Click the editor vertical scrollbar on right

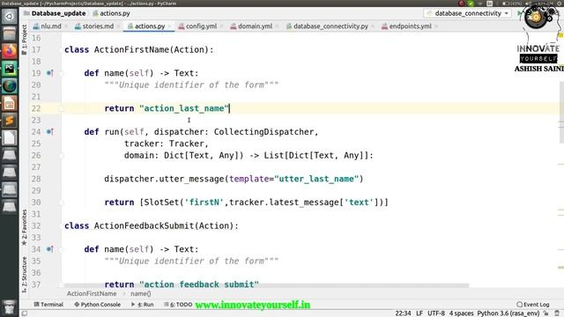[561, 112]
